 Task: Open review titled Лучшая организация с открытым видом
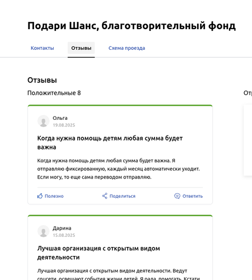click(x=99, y=253)
